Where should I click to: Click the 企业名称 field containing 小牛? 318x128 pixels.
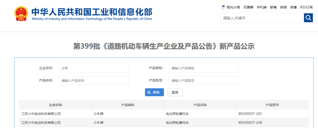pyautogui.click(x=94, y=68)
